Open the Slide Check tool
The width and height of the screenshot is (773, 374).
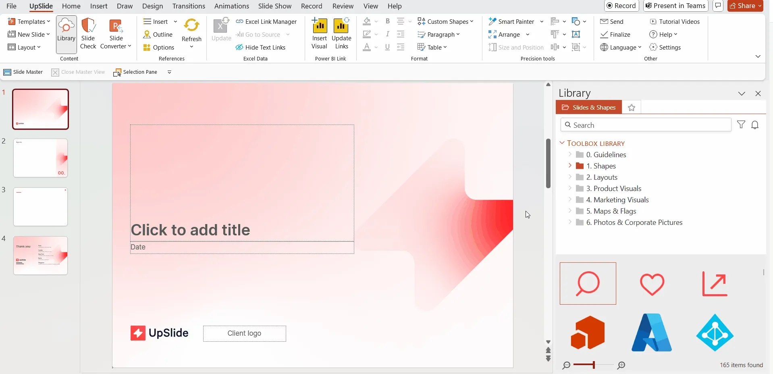click(88, 34)
